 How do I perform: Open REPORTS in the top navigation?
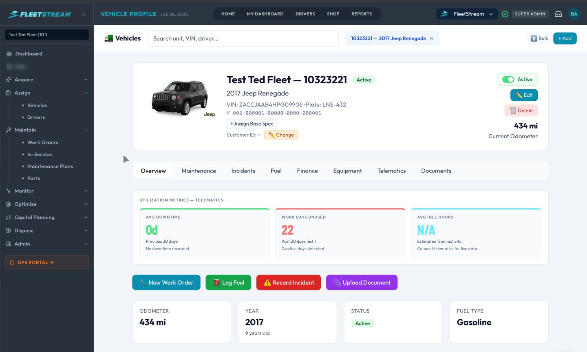pyautogui.click(x=362, y=14)
